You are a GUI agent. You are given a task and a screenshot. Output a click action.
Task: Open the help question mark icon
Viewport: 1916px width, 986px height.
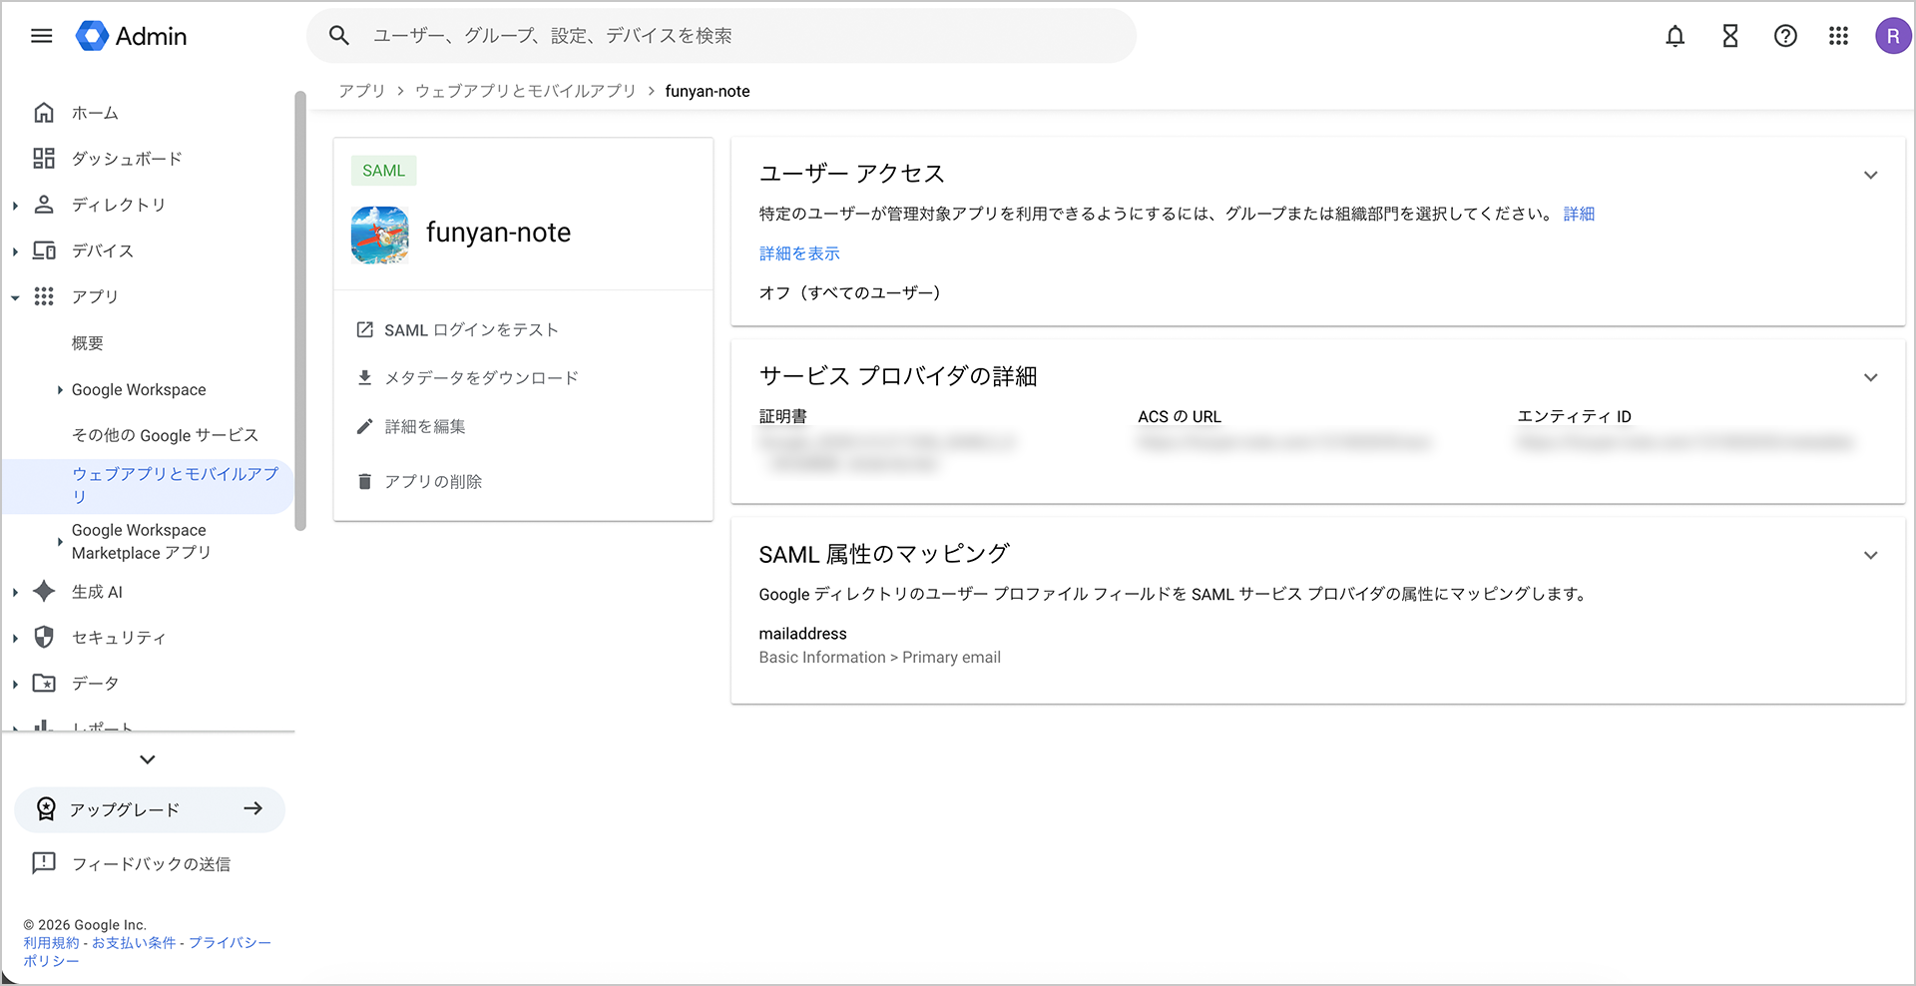1785,36
